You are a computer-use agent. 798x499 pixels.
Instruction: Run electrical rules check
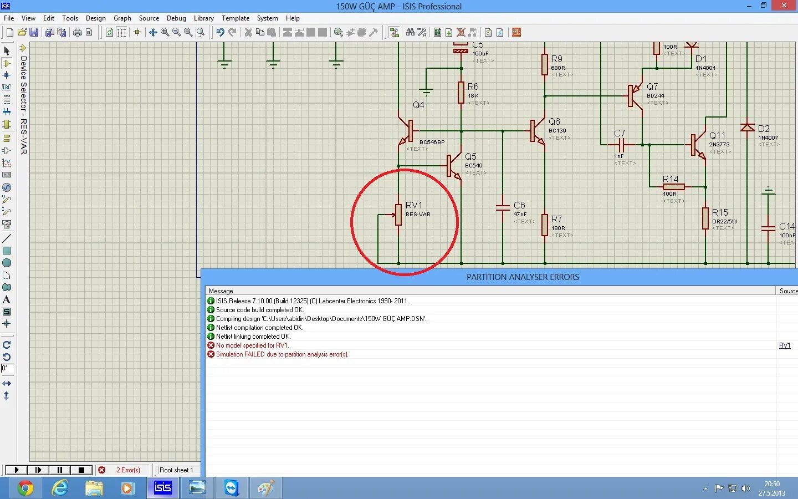click(500, 33)
